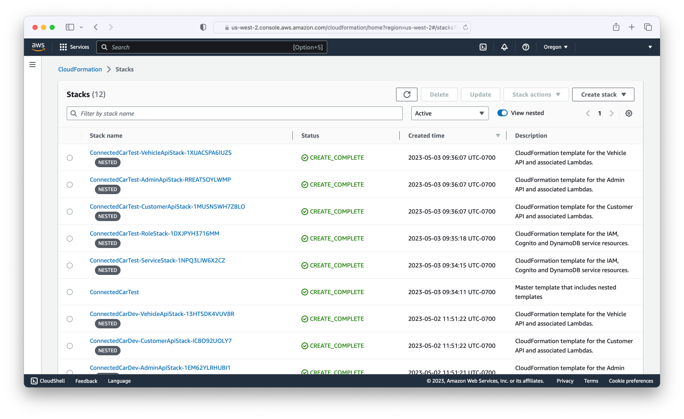Select the ConnectedCarTest-RoleStack radio button
684x419 pixels.
[70, 239]
